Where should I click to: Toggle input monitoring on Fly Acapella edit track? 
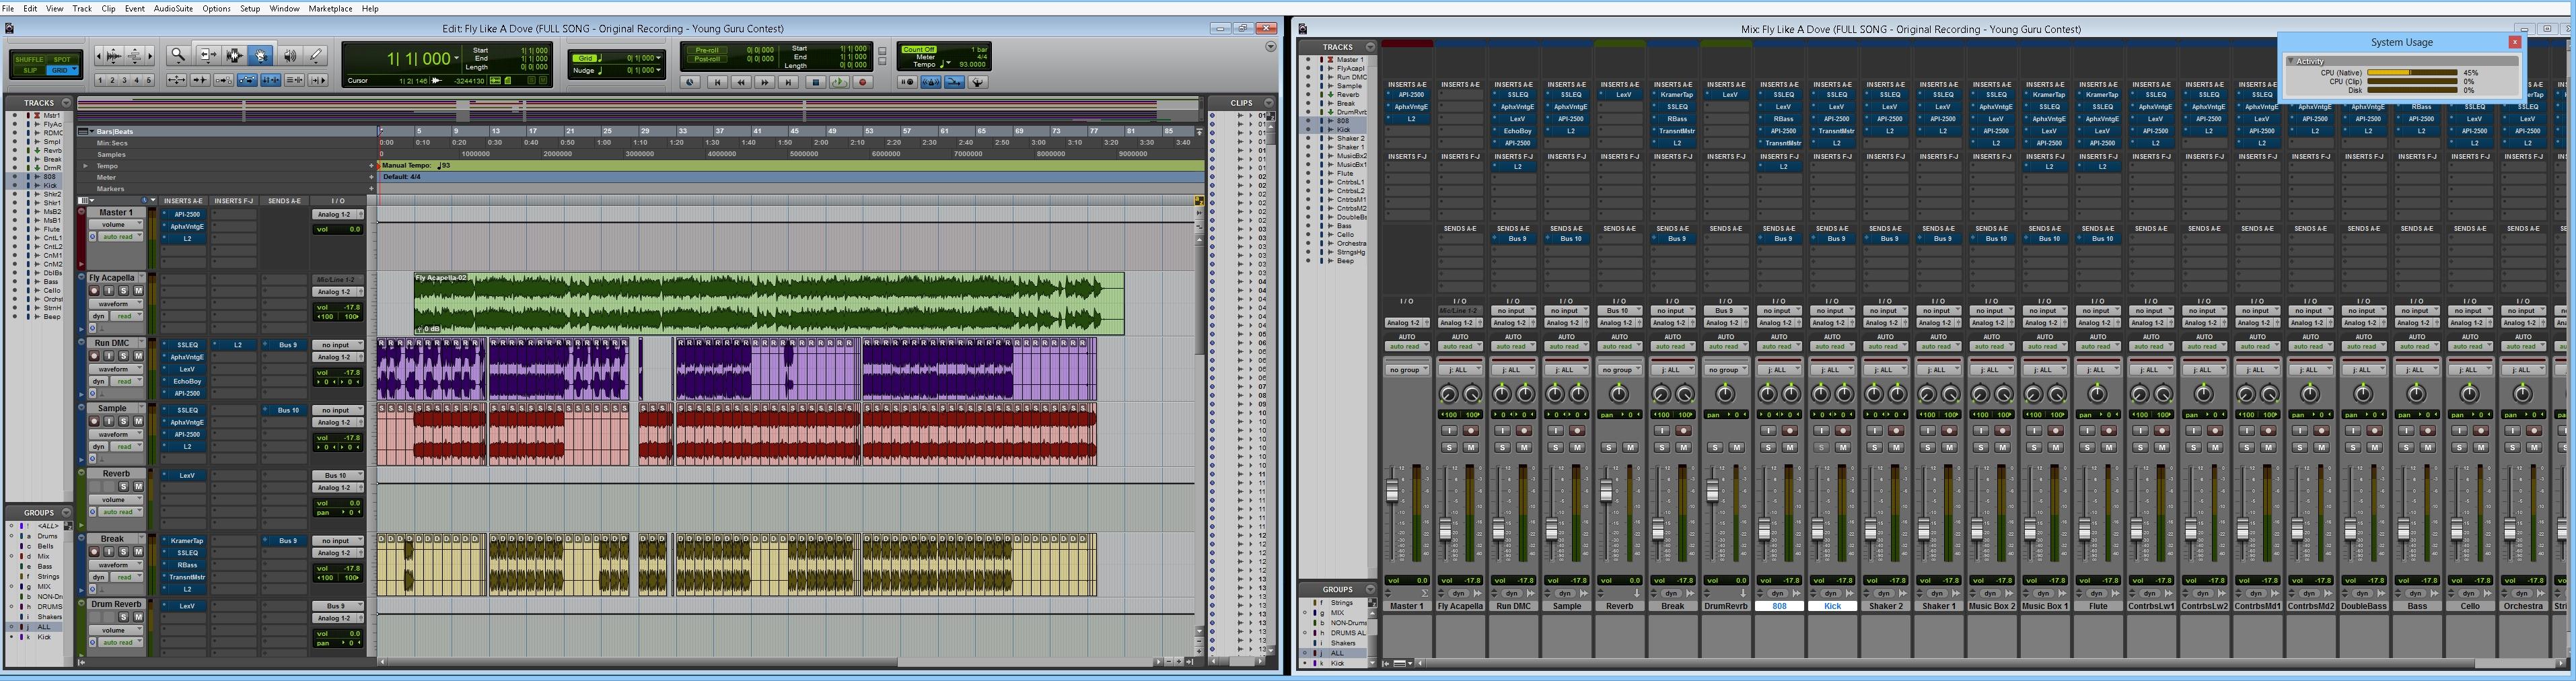(x=109, y=291)
